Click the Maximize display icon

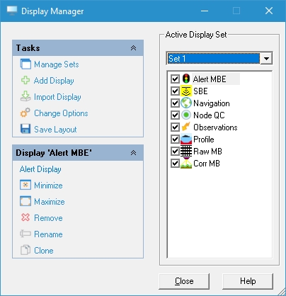[25, 201]
